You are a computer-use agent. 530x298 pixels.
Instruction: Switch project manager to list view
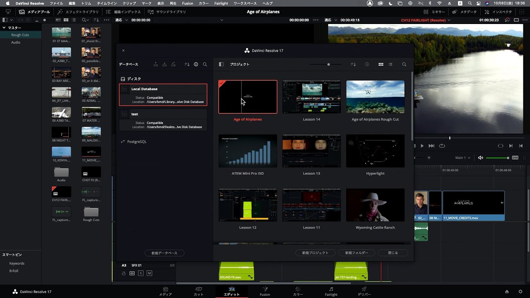[x=390, y=64]
